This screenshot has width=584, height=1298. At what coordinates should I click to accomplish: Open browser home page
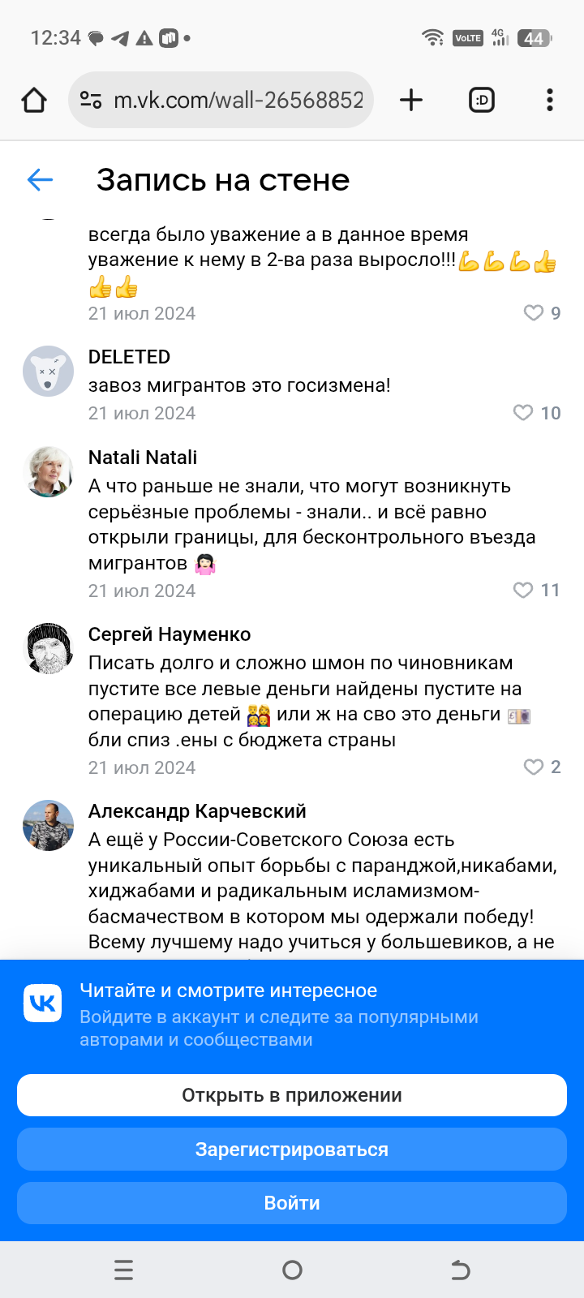click(34, 101)
